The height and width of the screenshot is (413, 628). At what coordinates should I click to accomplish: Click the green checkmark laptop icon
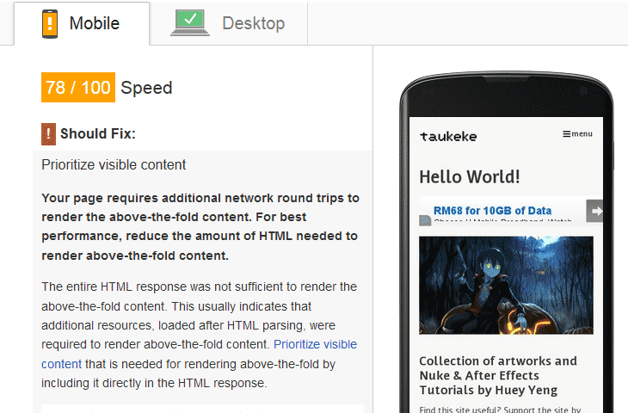190,23
